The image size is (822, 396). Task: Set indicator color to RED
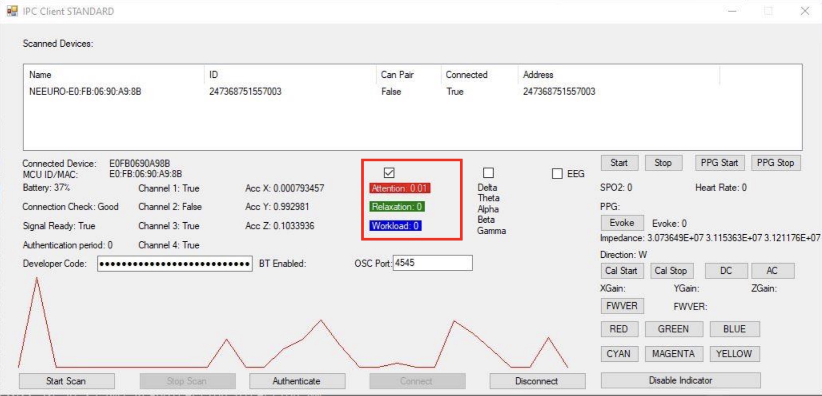click(619, 329)
